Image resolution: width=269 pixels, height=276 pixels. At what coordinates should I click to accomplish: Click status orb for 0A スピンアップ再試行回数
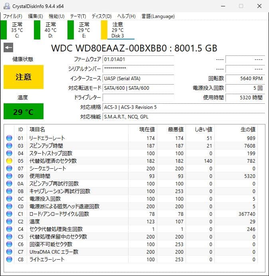[x=9, y=183]
